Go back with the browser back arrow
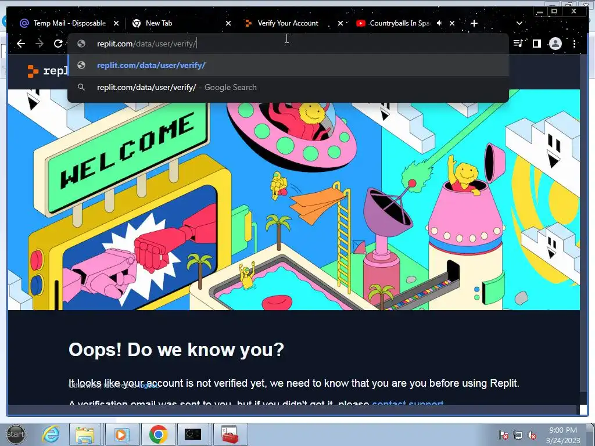Viewport: 595px width, 446px height. click(x=21, y=44)
